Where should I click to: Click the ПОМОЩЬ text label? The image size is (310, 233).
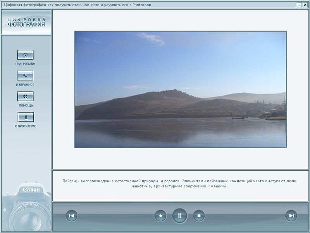coord(26,106)
